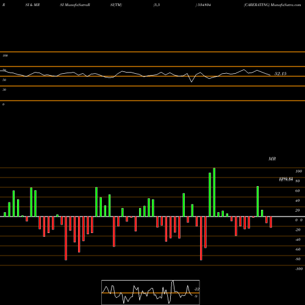Click the MR axis label 40

298,201
